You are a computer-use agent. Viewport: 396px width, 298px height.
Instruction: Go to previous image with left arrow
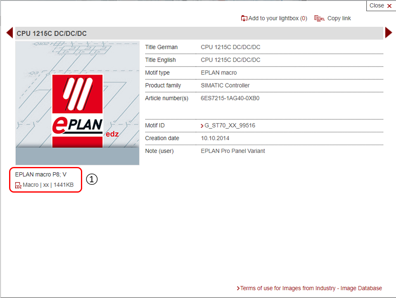click(9, 33)
